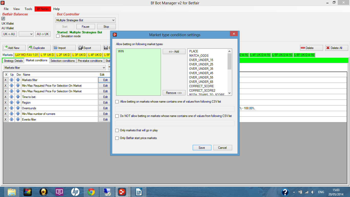Viewport: 350px width, 197px height.
Task: Expand the Markets filter condition dropdown
Action: 55,68
